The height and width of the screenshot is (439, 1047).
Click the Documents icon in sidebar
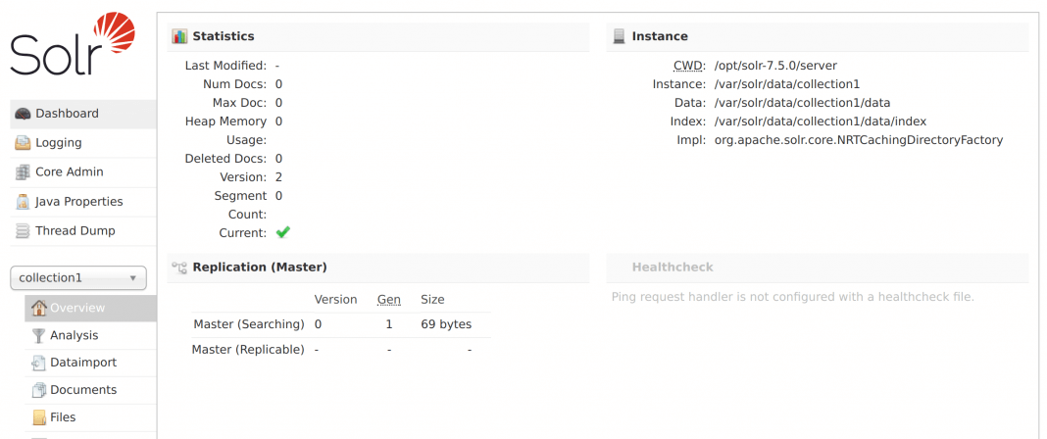[39, 390]
